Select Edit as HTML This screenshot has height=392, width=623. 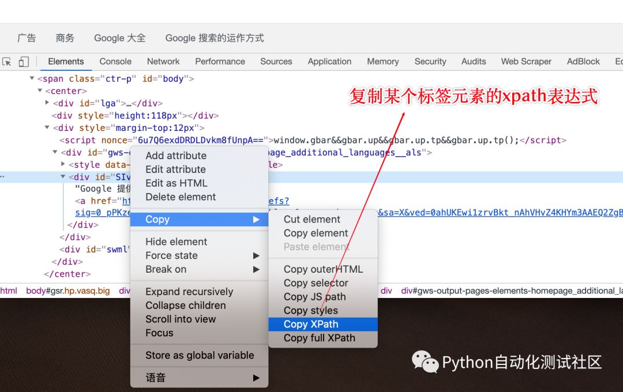coord(199,183)
